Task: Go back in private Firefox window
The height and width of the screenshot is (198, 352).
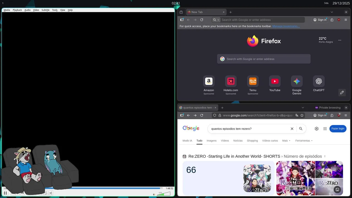Action: (x=188, y=115)
